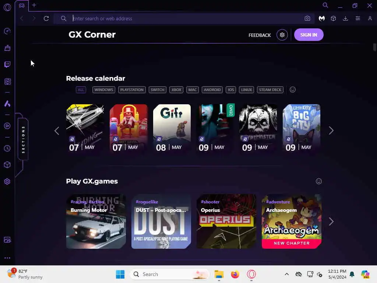Open the Opera menu logo
Screen dimensions: 377x283
7,7
